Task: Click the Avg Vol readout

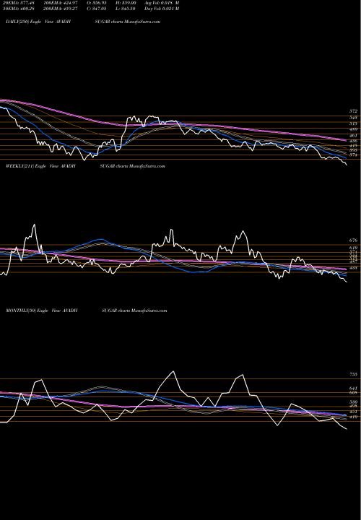Action: pos(162,3)
